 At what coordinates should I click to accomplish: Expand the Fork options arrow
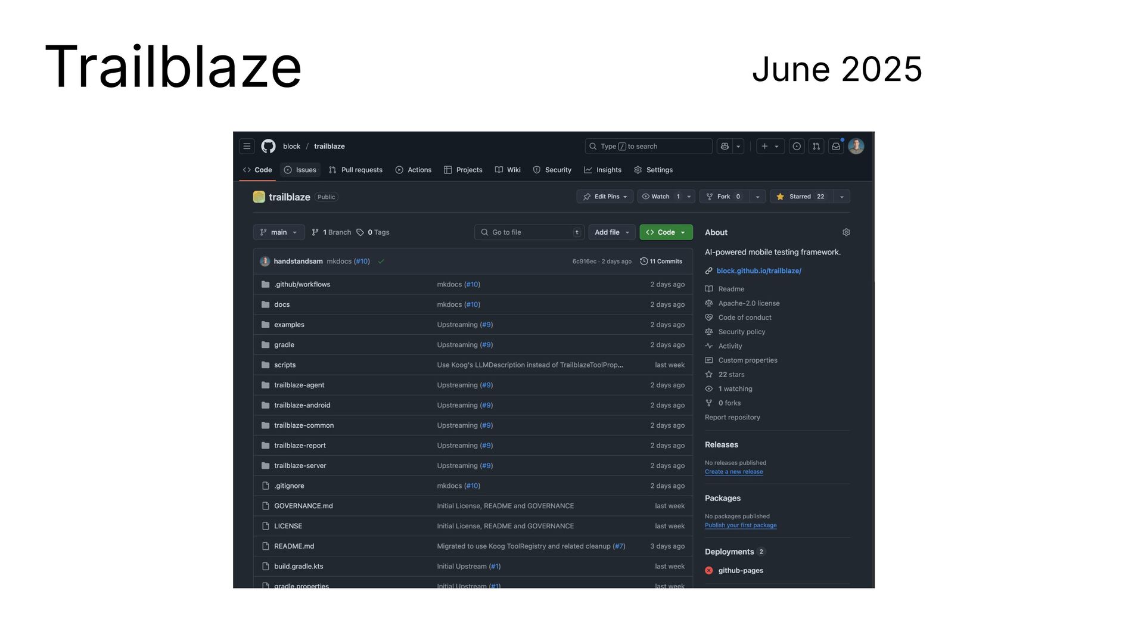tap(757, 197)
